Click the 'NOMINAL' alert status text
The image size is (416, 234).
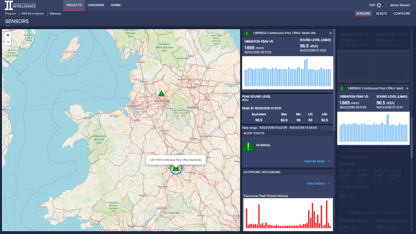[x=263, y=145]
